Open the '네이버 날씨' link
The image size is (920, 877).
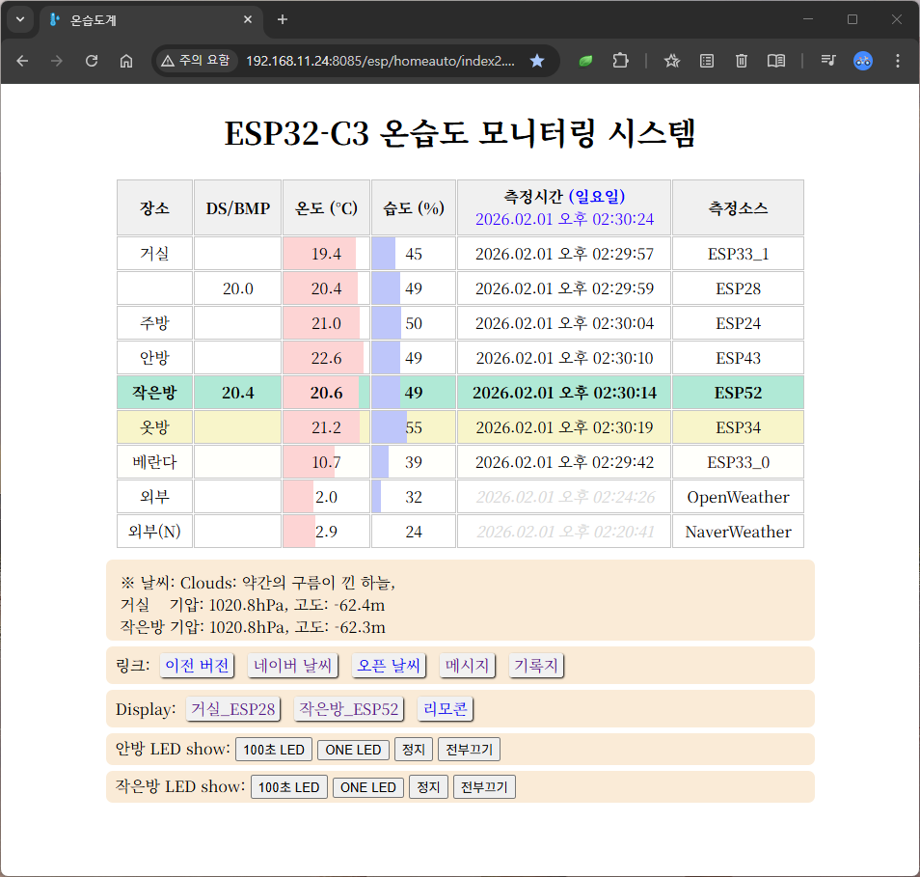293,666
